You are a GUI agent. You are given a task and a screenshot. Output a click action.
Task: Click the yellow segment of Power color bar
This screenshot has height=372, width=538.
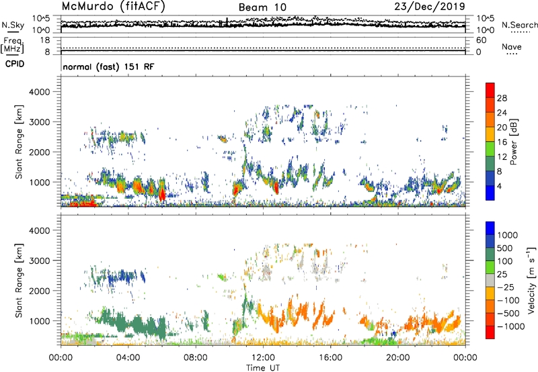click(x=490, y=134)
